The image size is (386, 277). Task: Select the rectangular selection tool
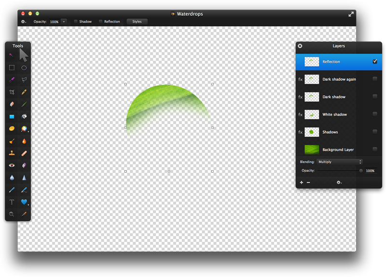tap(12, 67)
